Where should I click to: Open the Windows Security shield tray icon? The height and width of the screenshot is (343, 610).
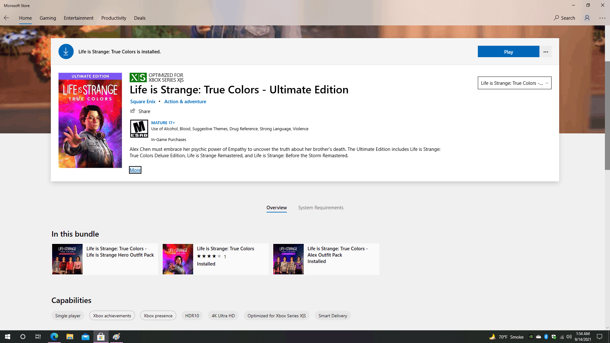coord(554,337)
